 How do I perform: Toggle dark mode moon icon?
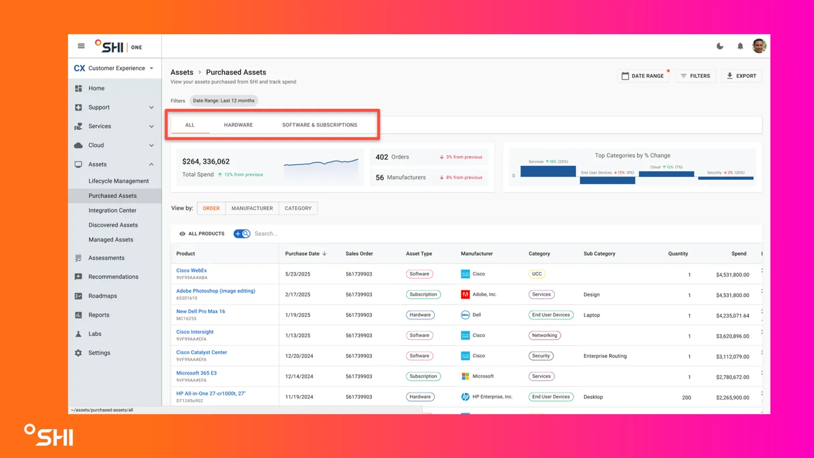[720, 46]
